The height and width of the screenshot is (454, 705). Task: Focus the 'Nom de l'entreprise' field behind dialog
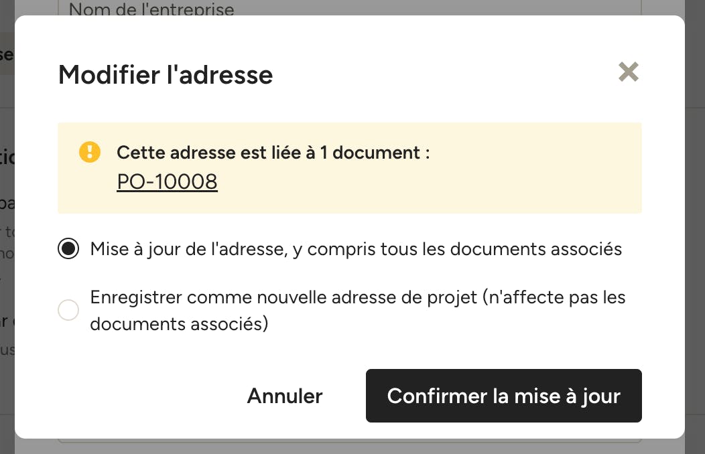tap(349, 8)
